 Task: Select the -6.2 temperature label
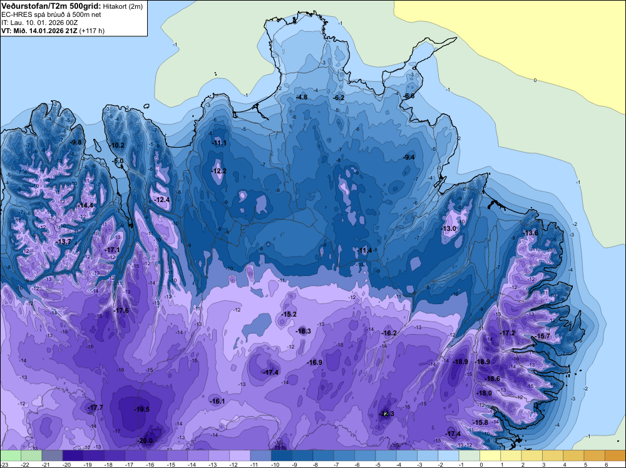339,98
